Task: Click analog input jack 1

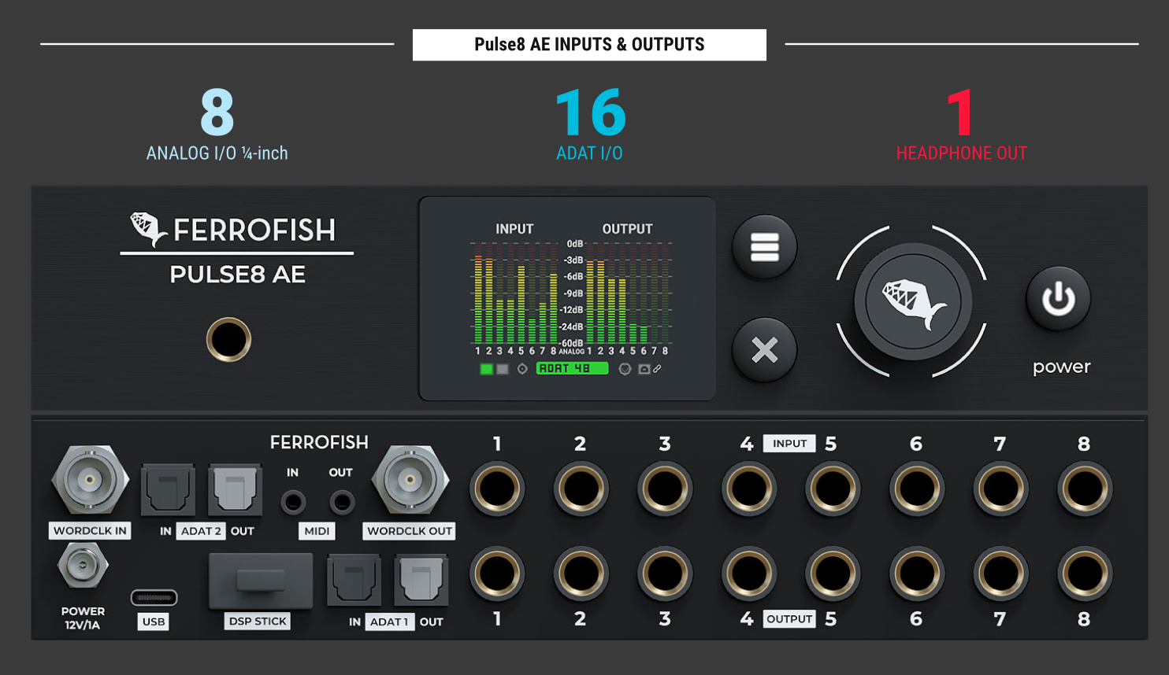Action: click(x=497, y=489)
